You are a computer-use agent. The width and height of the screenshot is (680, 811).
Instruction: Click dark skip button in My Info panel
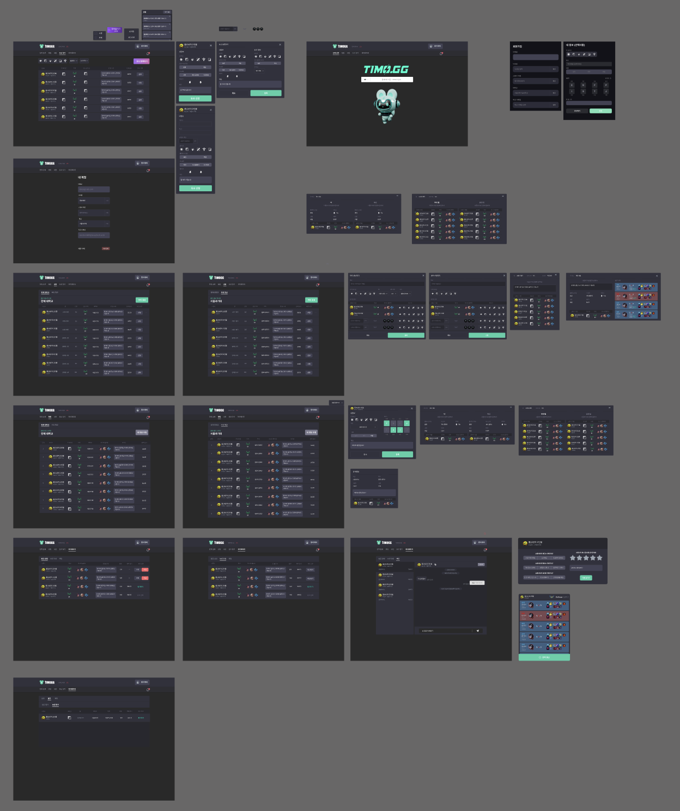pos(577,111)
